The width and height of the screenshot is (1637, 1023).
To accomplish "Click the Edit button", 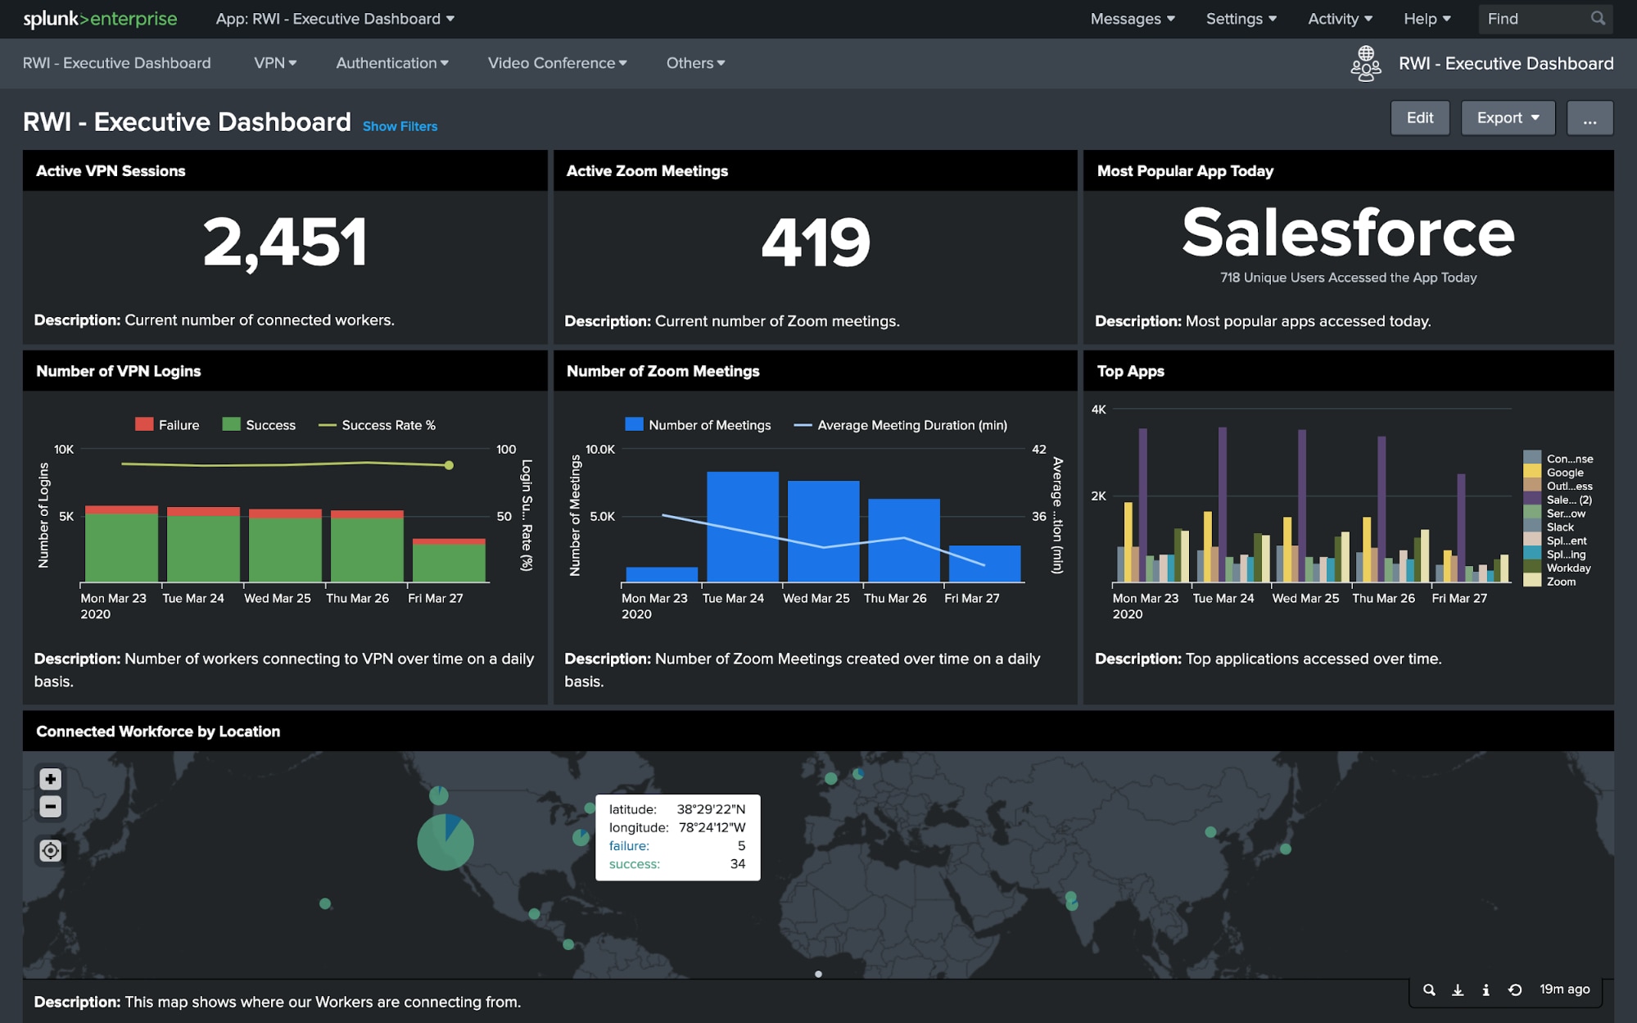I will 1418,116.
